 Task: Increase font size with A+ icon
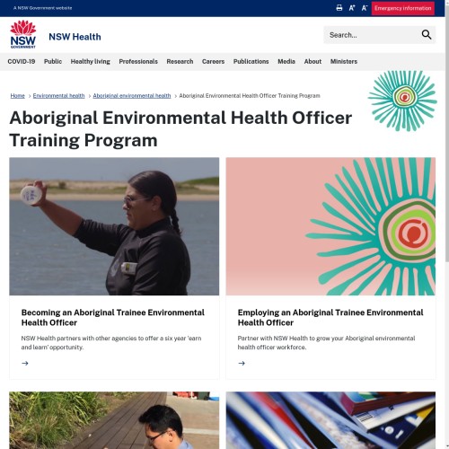[352, 8]
